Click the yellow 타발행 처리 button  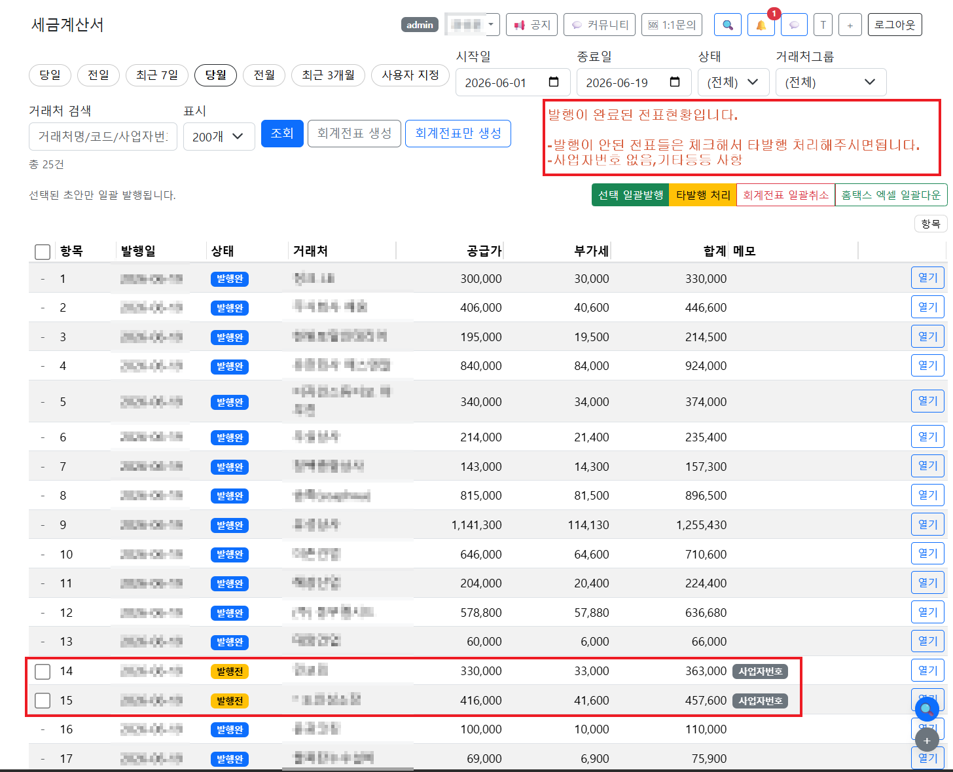pyautogui.click(x=703, y=195)
